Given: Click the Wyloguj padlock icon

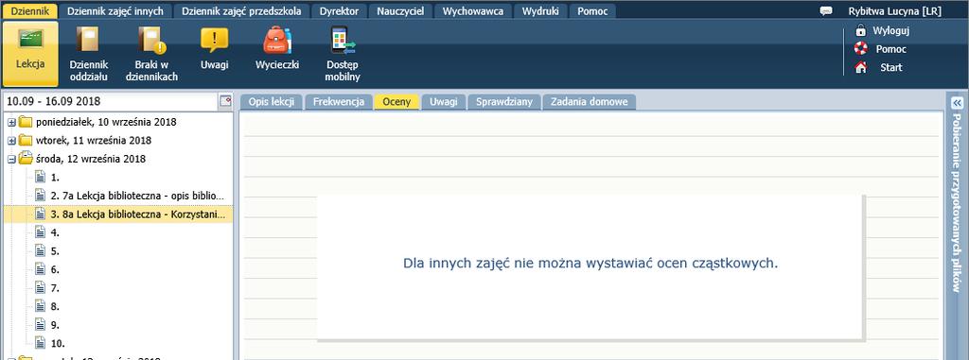Looking at the screenshot, I should [860, 30].
